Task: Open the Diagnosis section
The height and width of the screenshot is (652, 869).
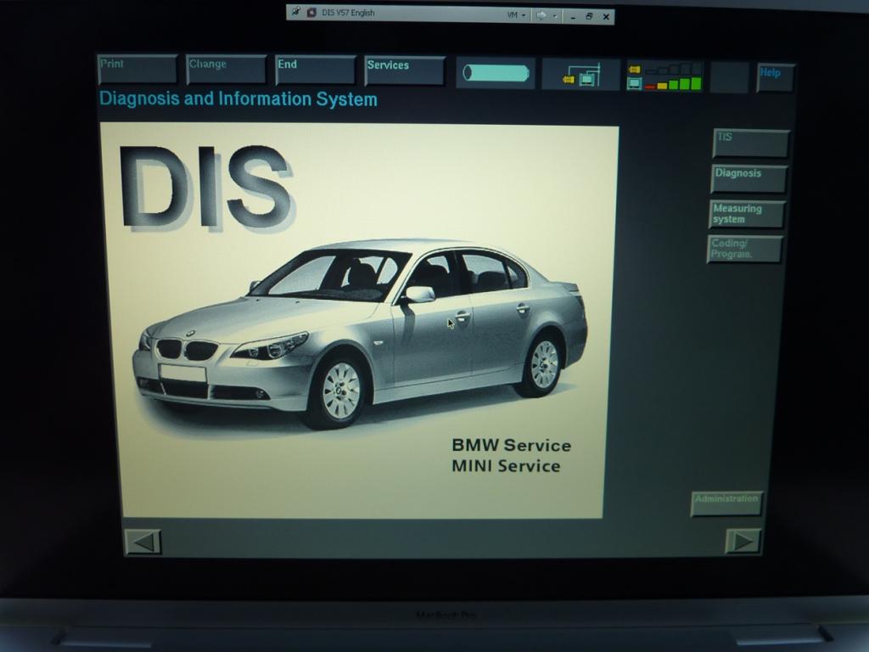Action: 748,179
